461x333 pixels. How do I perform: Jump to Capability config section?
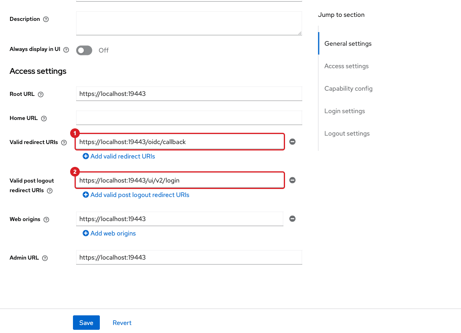point(348,89)
